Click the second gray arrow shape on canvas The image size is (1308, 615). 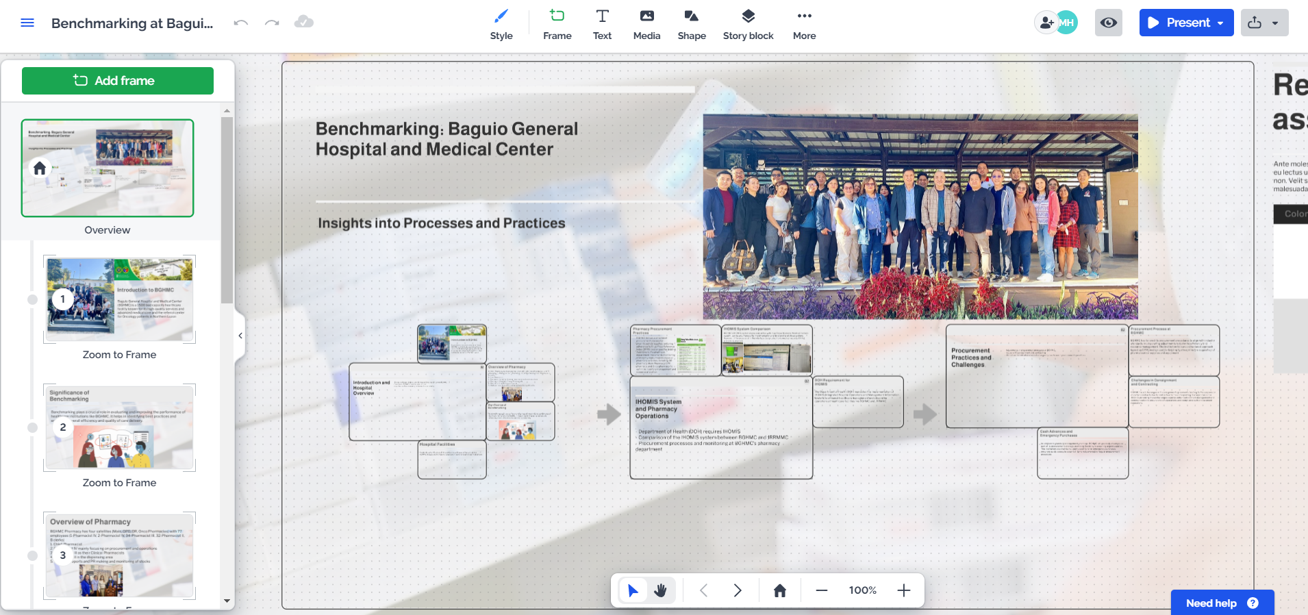pos(925,414)
